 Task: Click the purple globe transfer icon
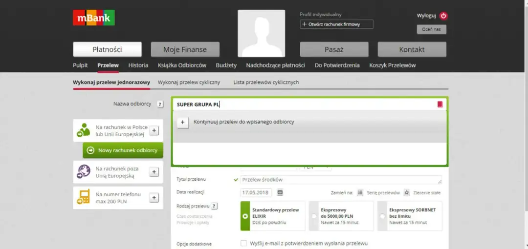click(83, 171)
